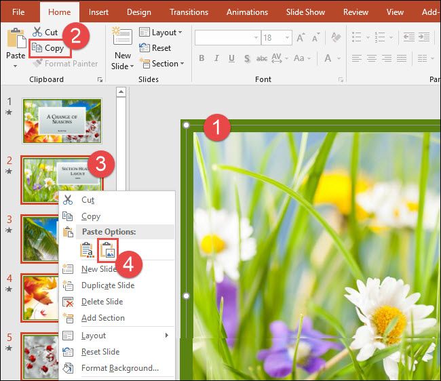The image size is (441, 381).
Task: Select slide 1 thumbnail A Change of Seasons
Action: tap(62, 121)
